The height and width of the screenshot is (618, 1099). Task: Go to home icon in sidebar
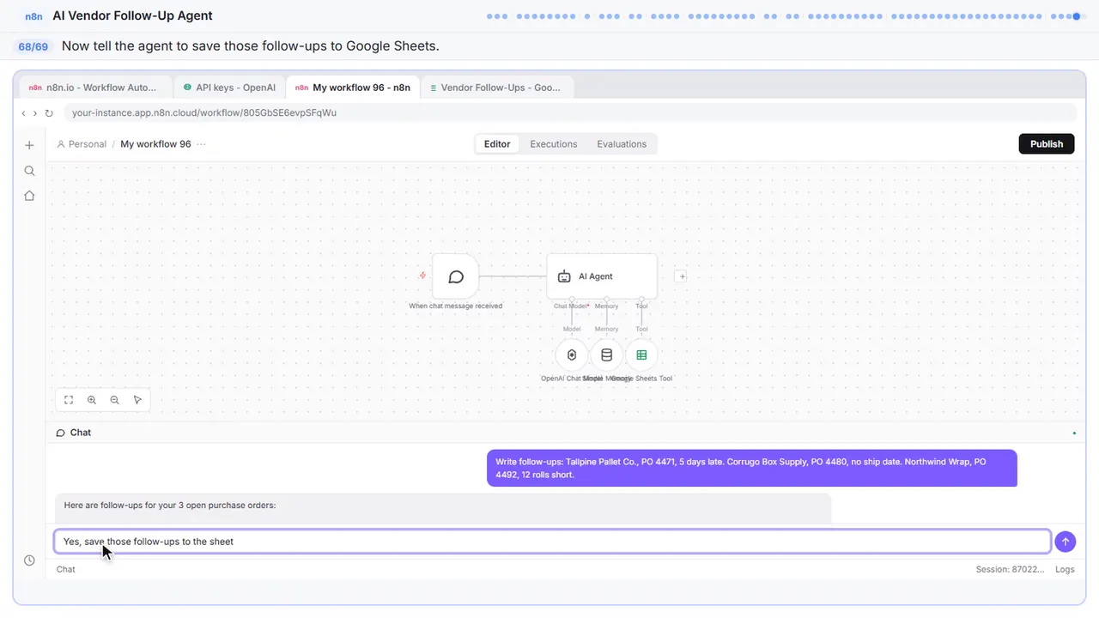point(29,196)
